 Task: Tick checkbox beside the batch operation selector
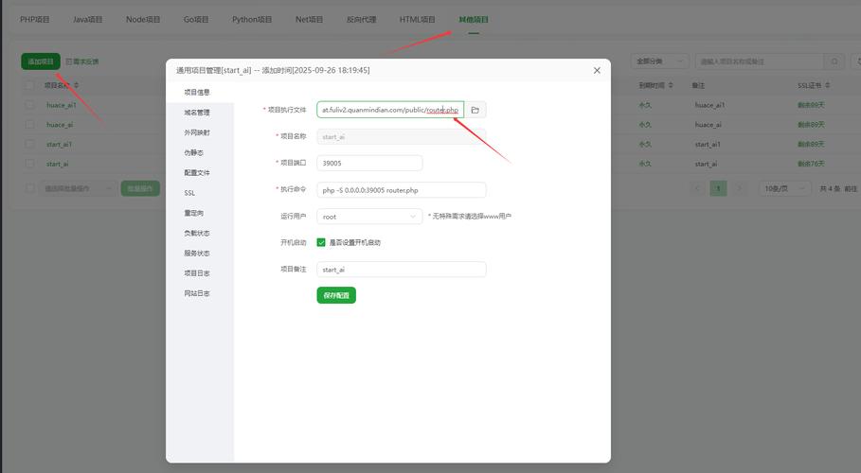pos(30,188)
